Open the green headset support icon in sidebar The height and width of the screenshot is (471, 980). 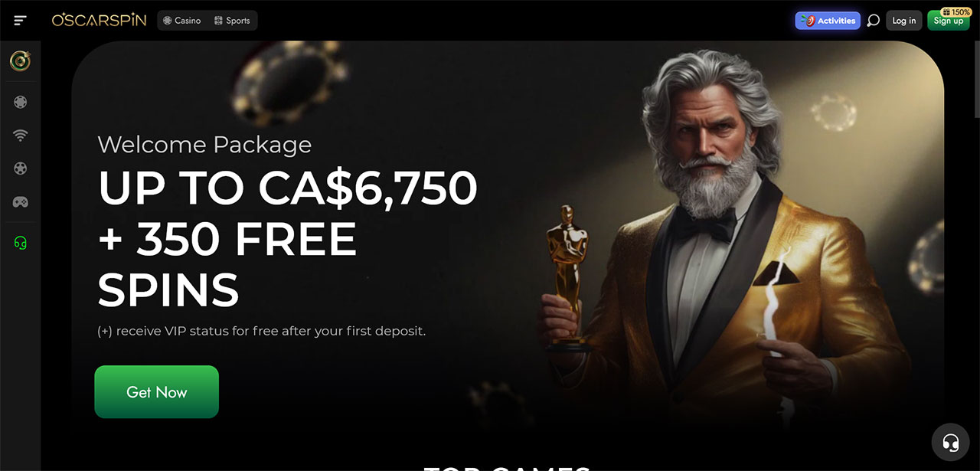(x=21, y=243)
